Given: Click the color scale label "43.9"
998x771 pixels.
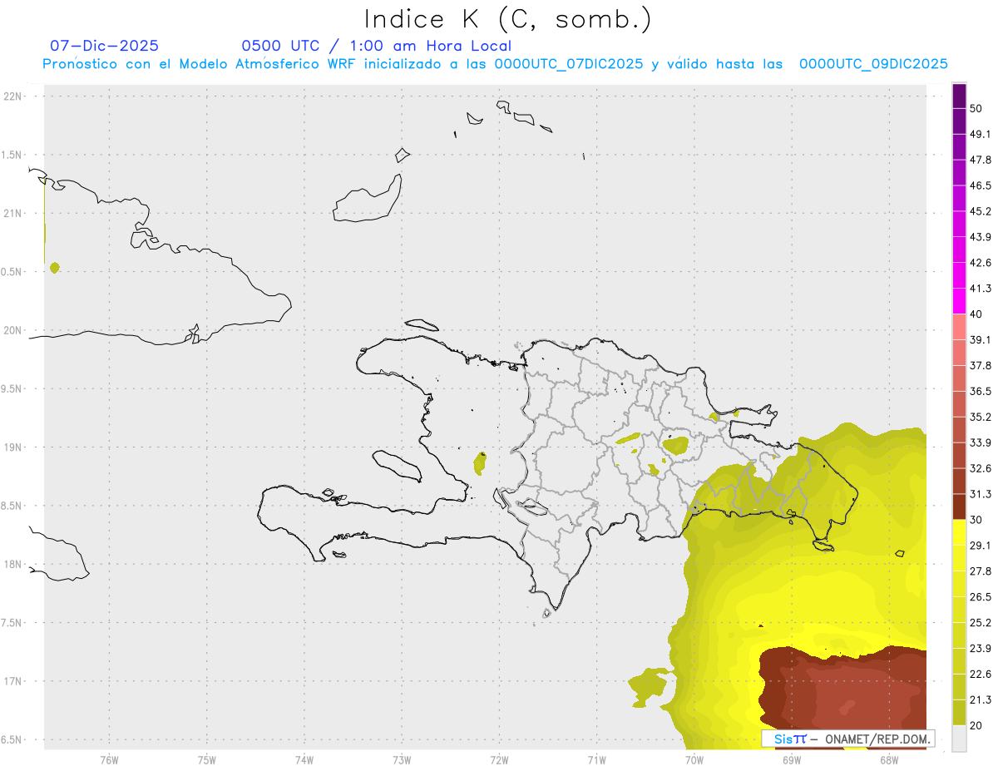Looking at the screenshot, I should 981,237.
